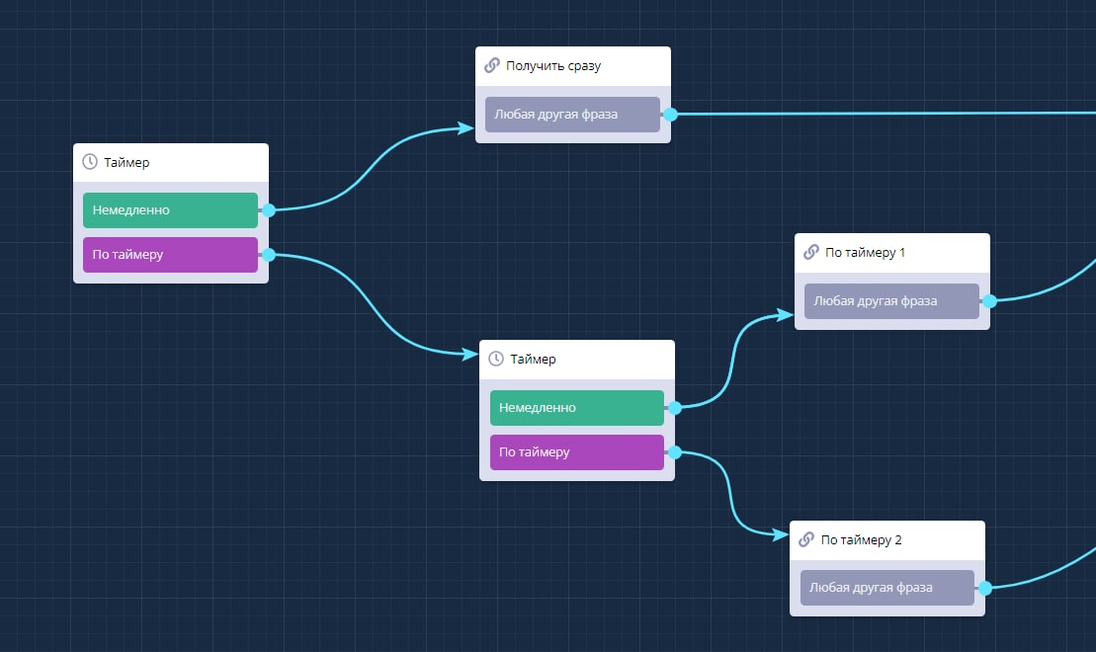Click the clock icon of the Таймер node linked to Получить сразу
This screenshot has width=1096, height=652.
tap(90, 162)
